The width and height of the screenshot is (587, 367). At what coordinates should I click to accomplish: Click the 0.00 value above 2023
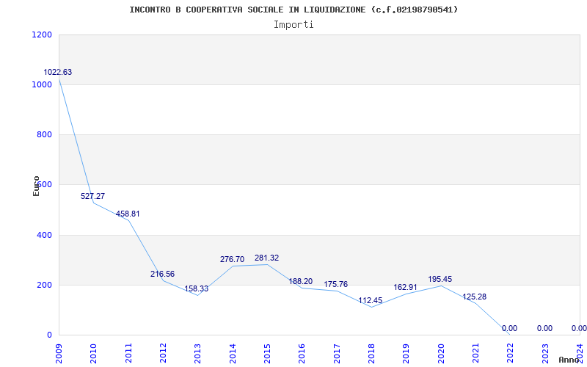click(544, 328)
